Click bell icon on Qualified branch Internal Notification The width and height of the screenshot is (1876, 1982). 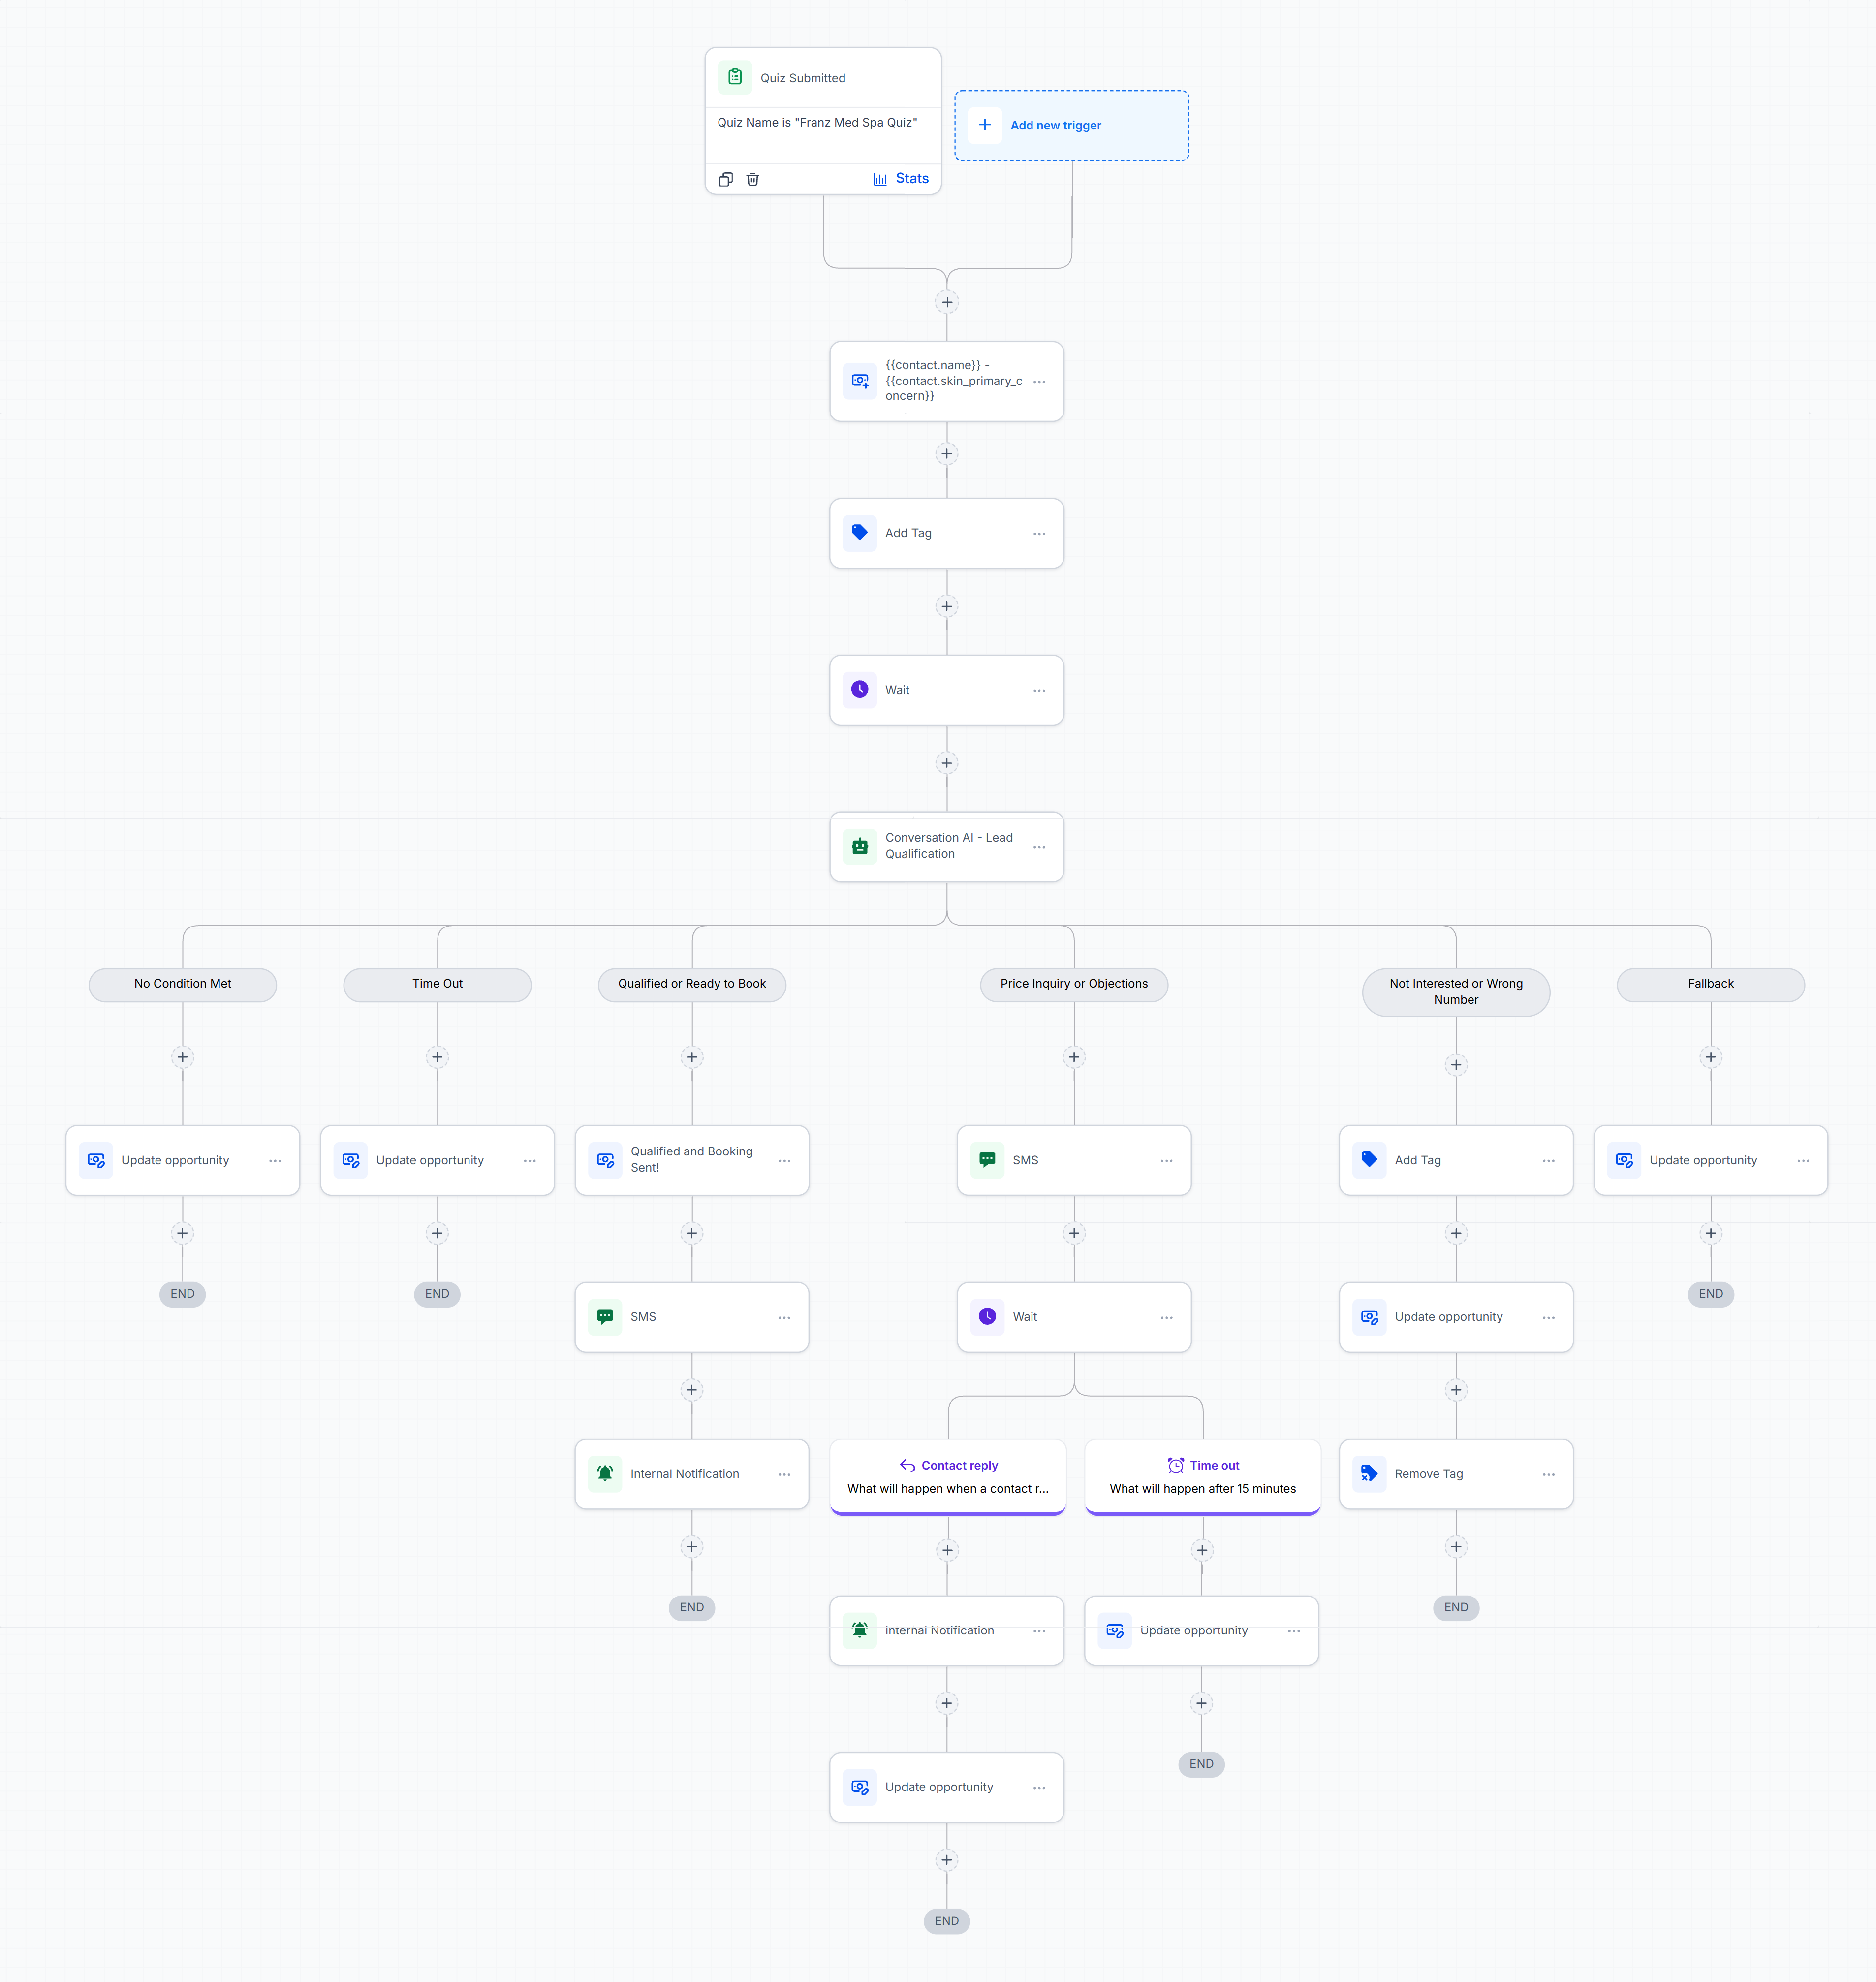pos(605,1474)
